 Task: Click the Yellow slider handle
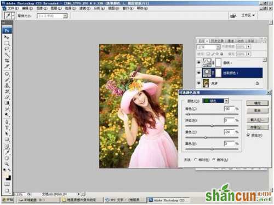[x=206, y=137]
